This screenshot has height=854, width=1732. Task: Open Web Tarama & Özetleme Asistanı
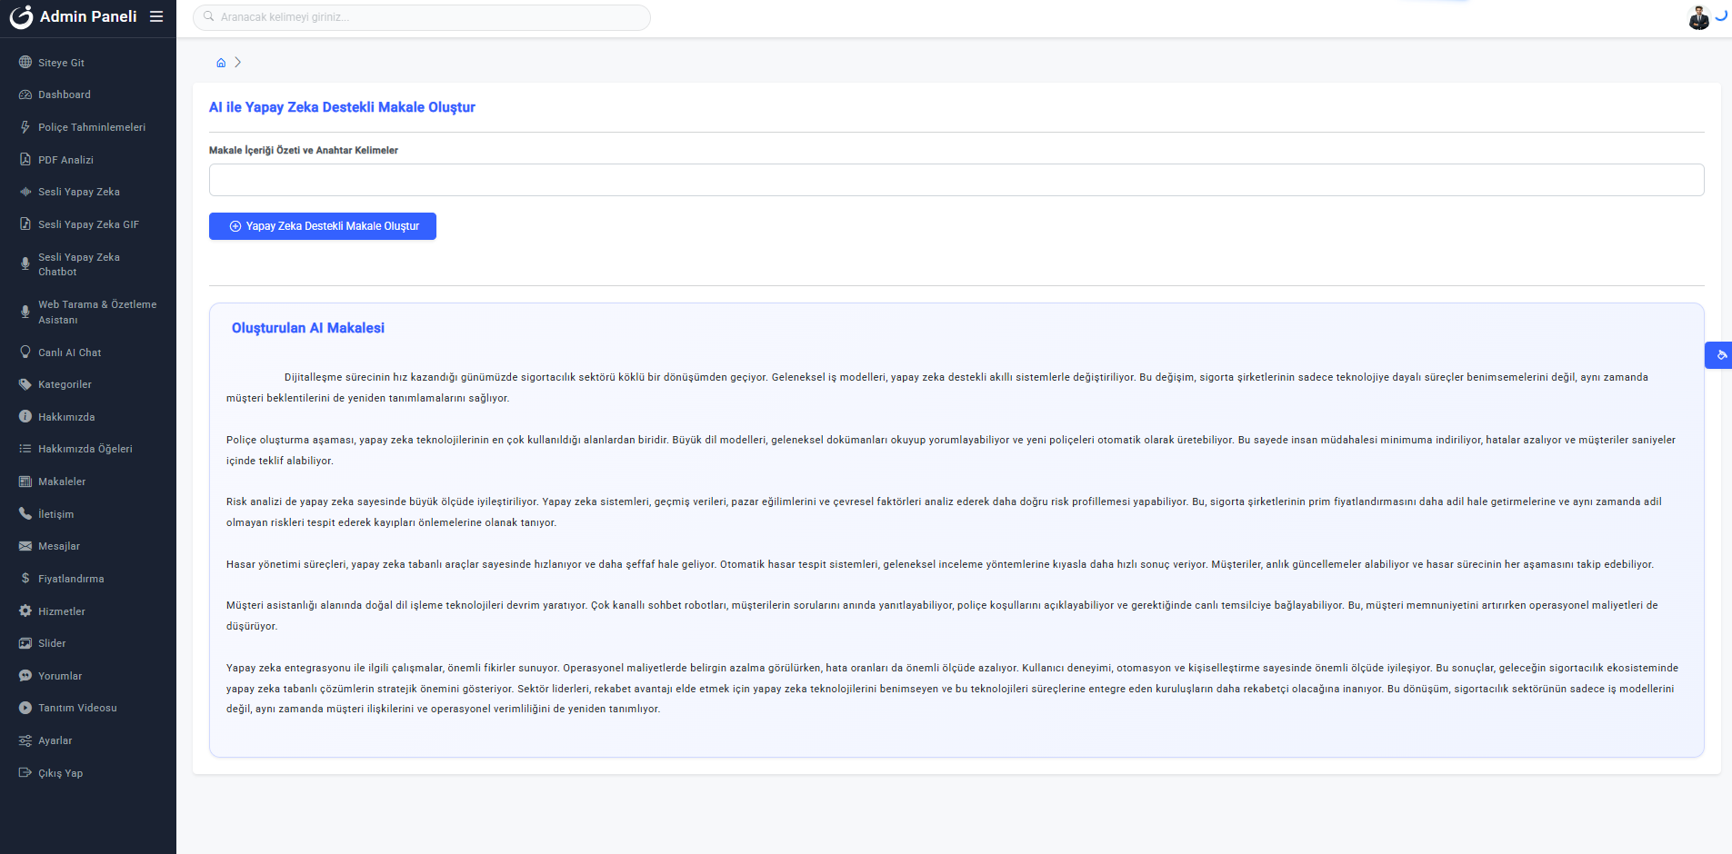(88, 312)
